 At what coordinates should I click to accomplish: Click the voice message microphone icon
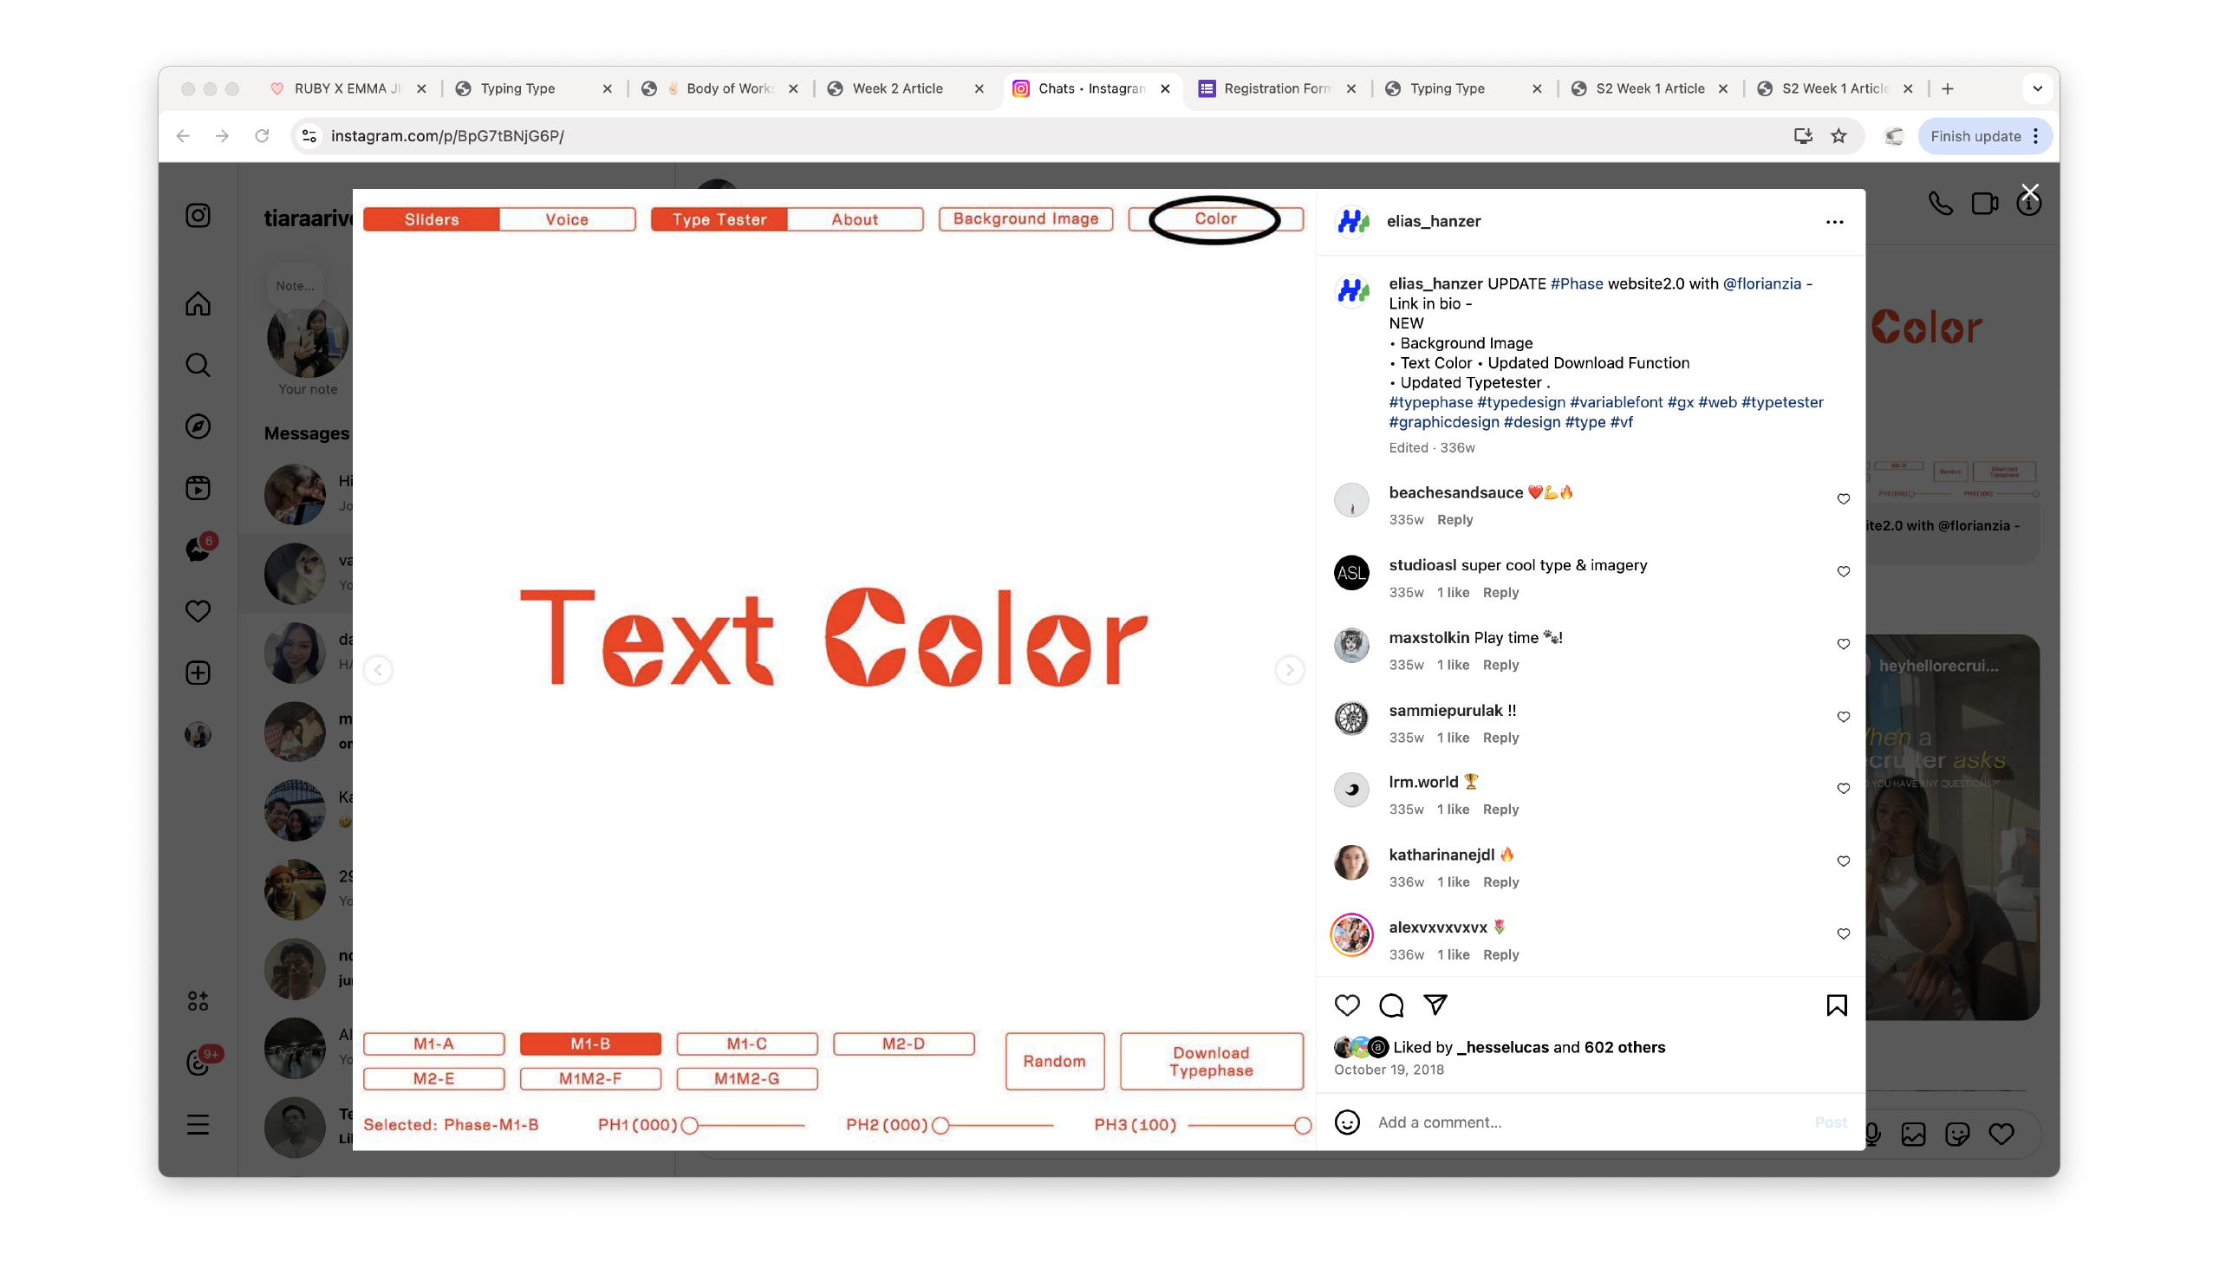1872,1134
